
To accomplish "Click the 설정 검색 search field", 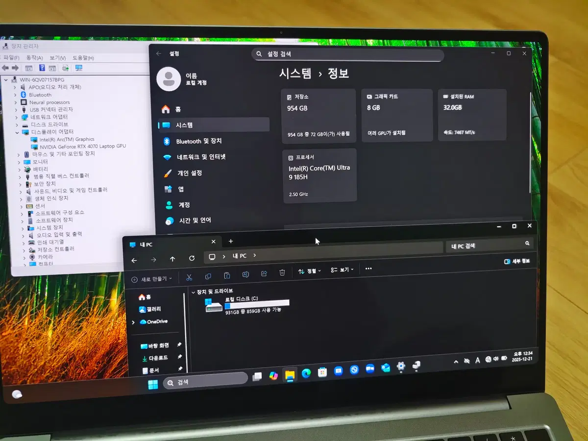I will click(x=348, y=54).
